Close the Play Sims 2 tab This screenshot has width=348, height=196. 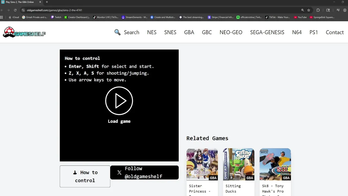click(x=40, y=2)
